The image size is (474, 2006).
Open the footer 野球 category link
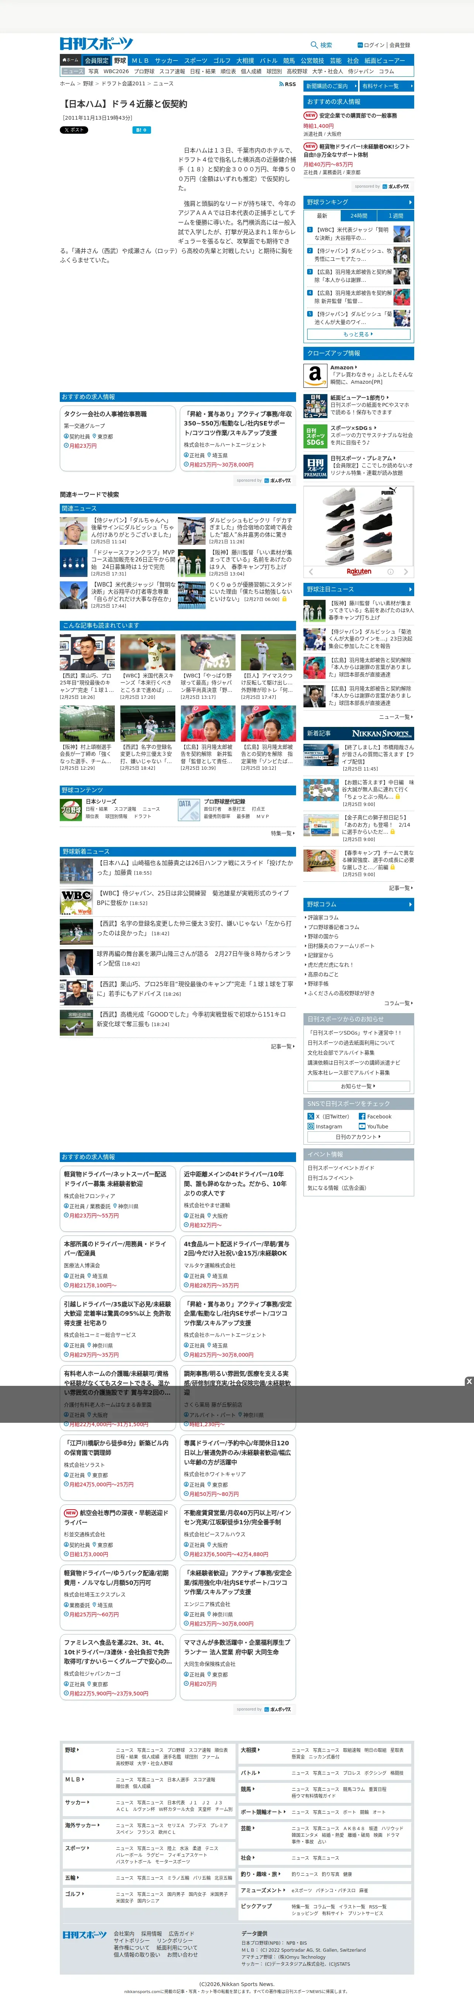72,1750
